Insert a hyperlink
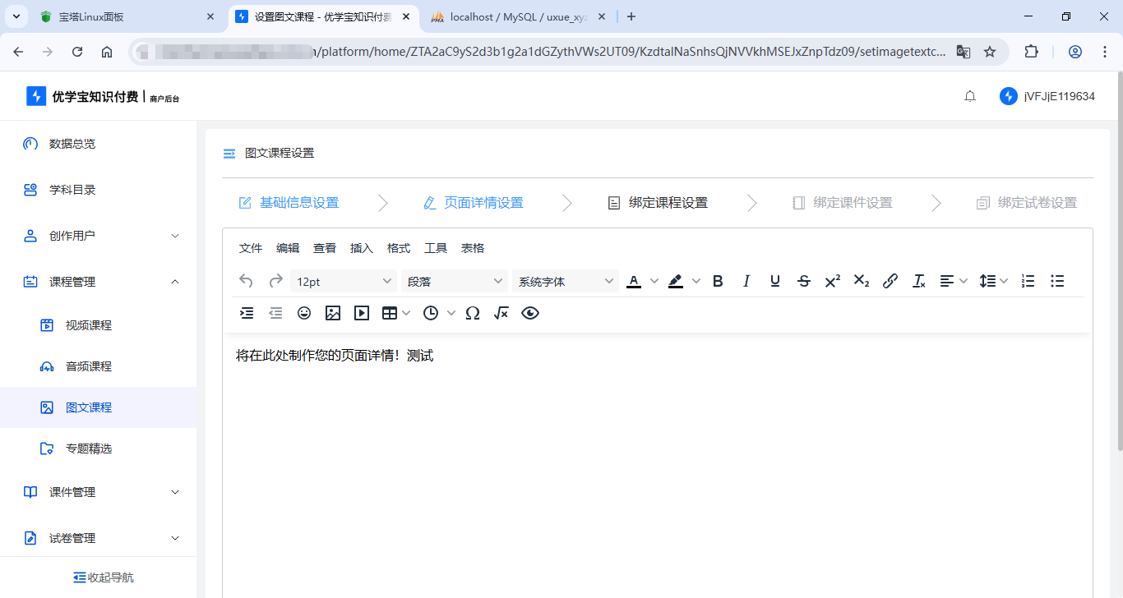1123x598 pixels. coord(890,280)
